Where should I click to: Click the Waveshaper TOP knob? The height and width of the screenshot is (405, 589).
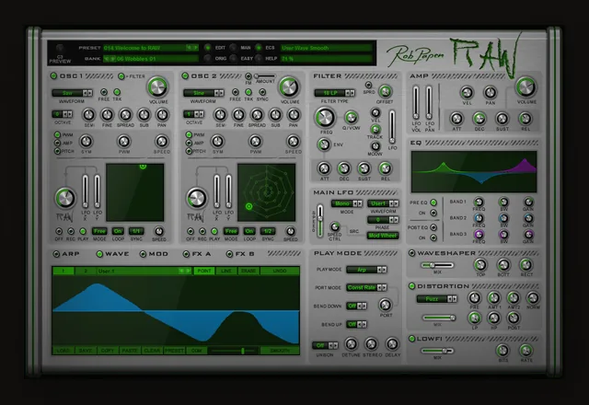tap(480, 264)
